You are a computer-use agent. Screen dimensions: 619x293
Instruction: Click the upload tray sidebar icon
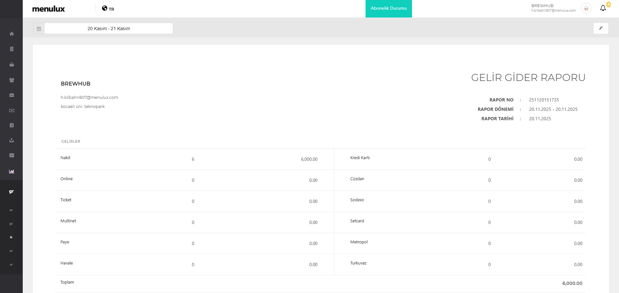click(12, 140)
